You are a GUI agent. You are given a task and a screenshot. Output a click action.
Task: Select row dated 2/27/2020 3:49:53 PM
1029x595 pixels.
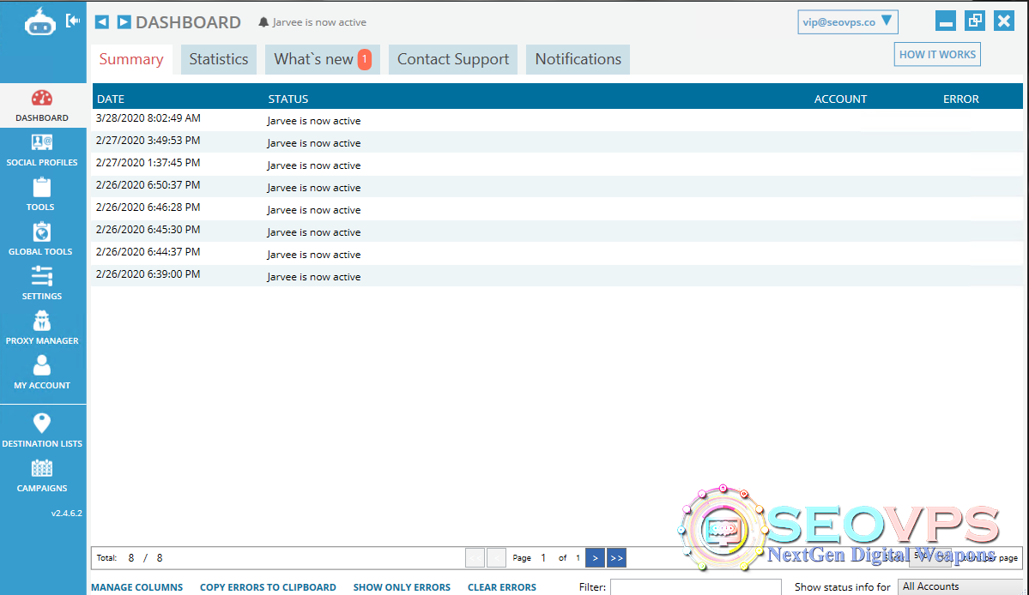point(557,142)
